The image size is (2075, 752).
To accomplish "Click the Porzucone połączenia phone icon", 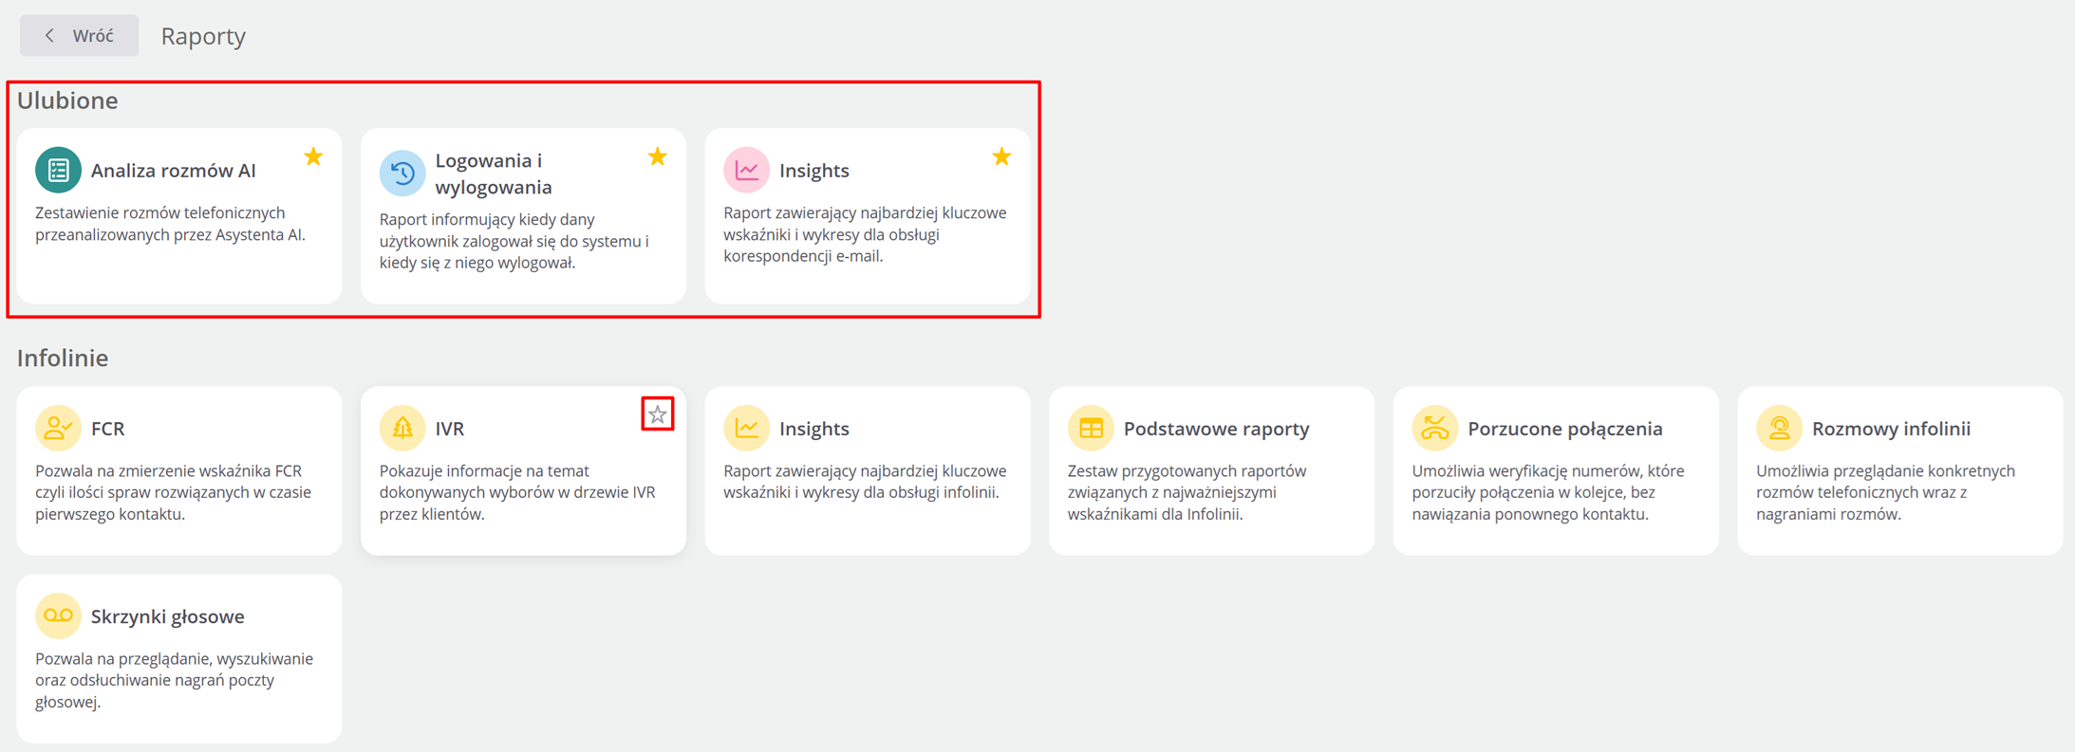I will 1434,429.
